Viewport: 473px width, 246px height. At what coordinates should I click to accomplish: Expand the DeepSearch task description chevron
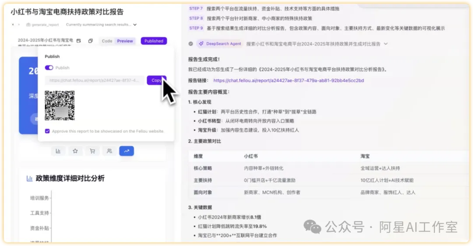385,44
